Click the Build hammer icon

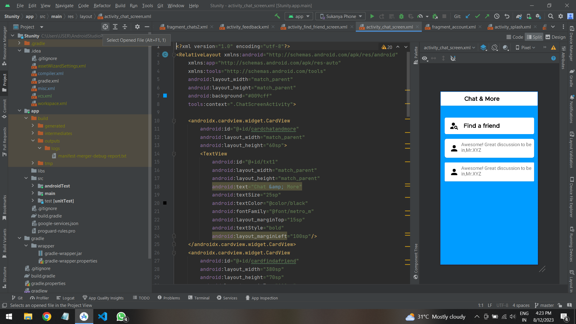click(x=277, y=16)
